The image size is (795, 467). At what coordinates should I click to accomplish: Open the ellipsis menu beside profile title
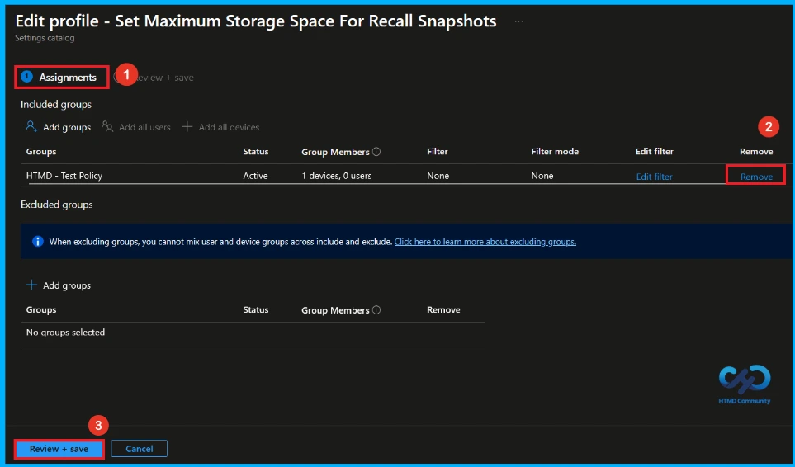click(518, 21)
